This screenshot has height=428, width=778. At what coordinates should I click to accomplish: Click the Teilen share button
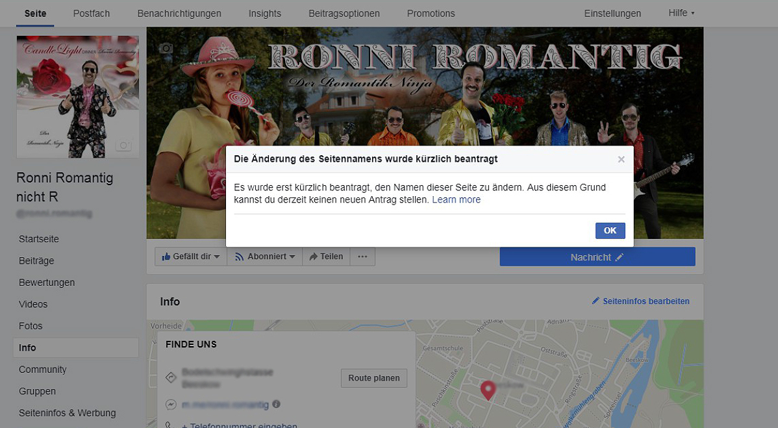326,257
